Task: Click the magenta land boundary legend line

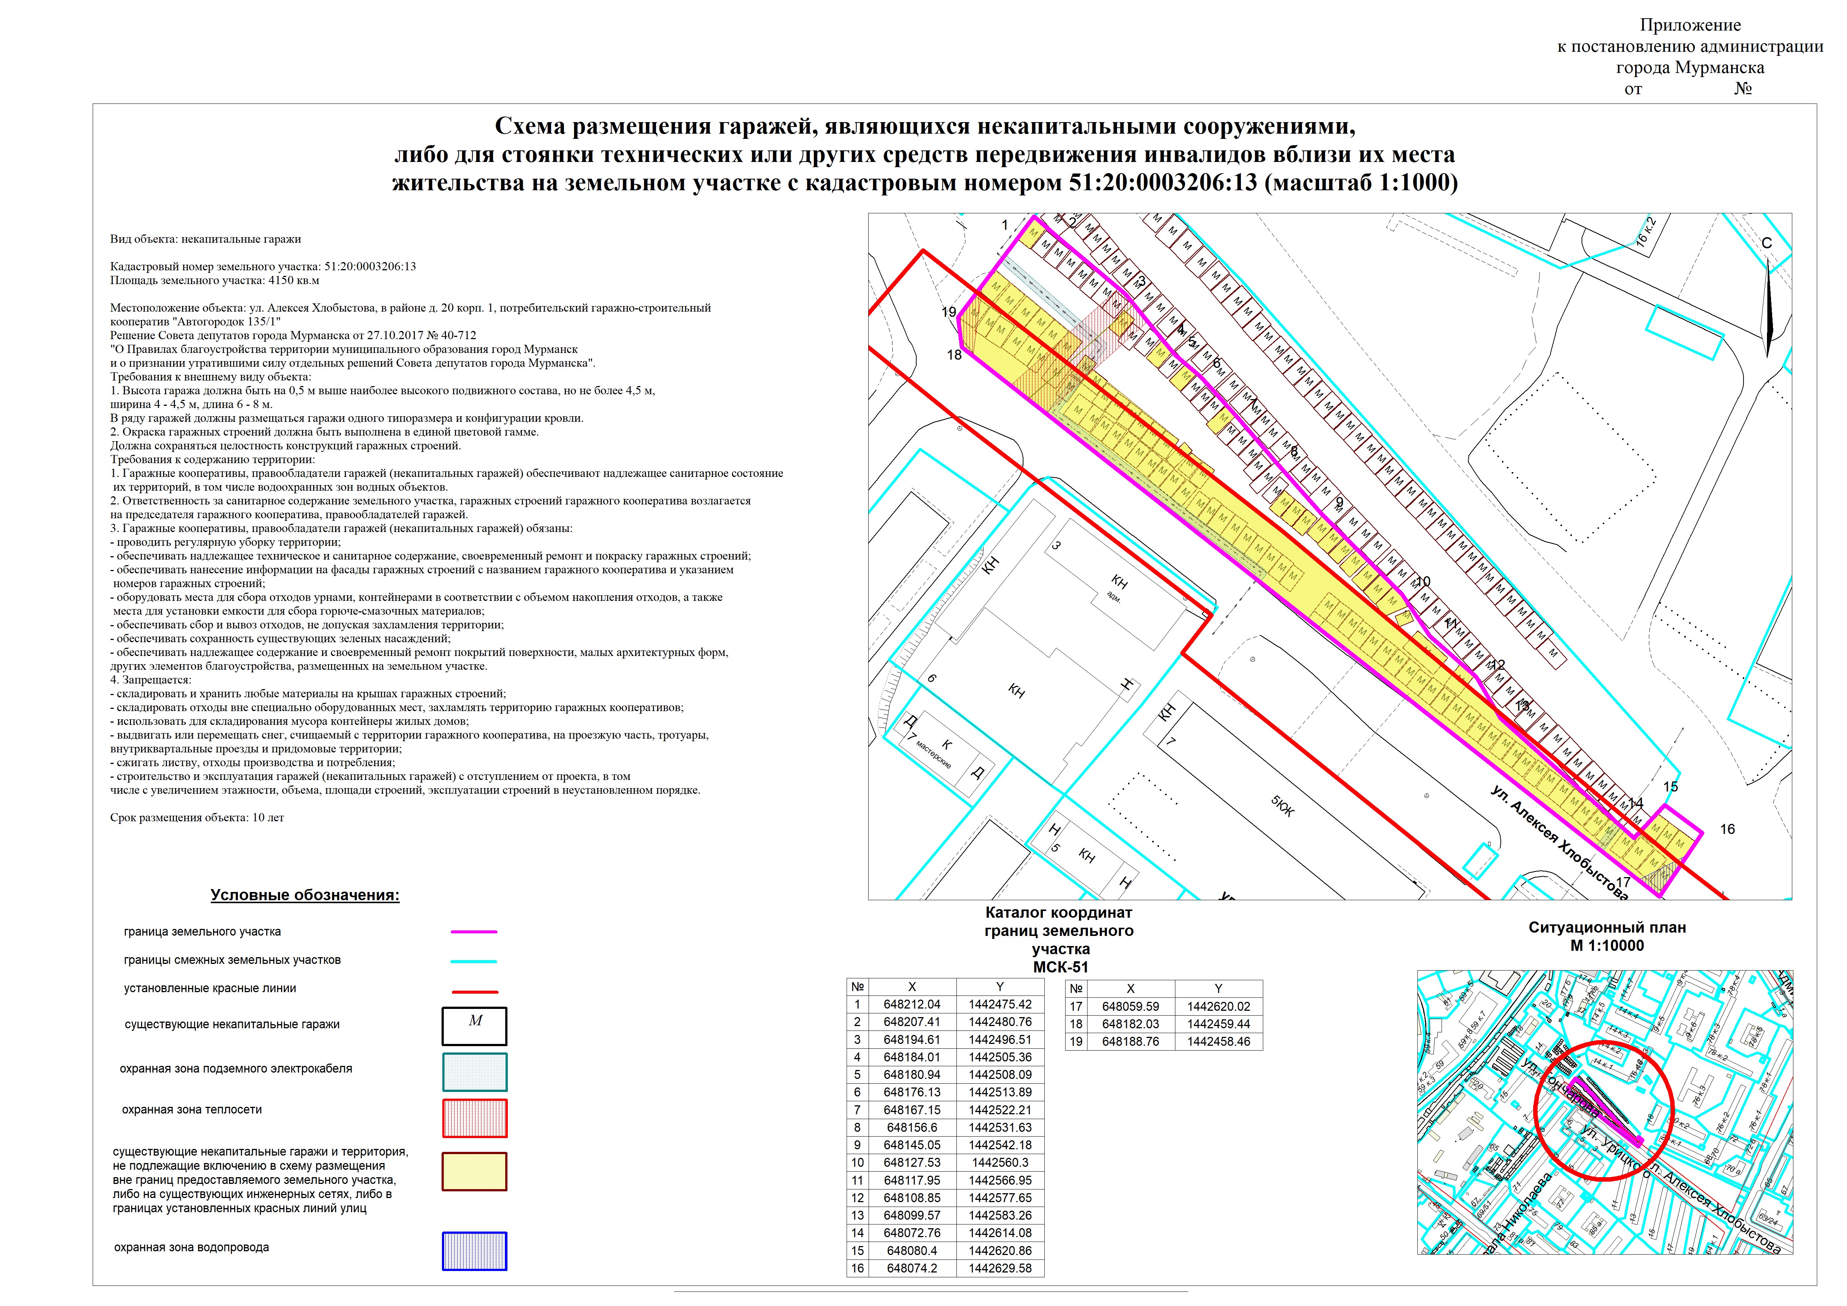Action: click(x=474, y=932)
